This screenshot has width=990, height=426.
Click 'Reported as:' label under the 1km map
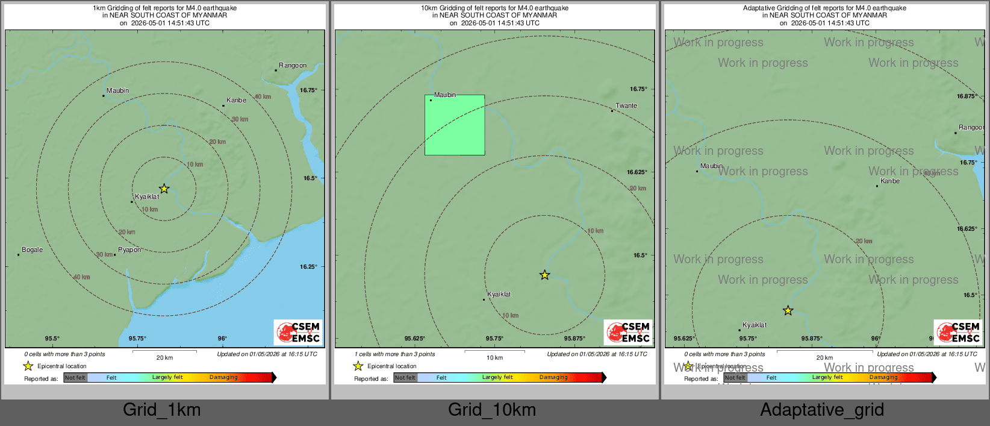point(41,379)
